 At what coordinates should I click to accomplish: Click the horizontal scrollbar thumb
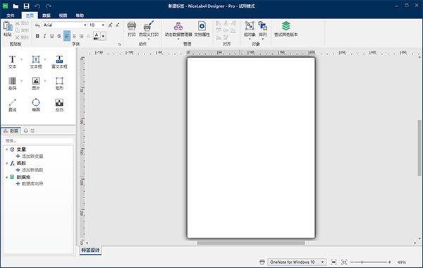click(251, 243)
